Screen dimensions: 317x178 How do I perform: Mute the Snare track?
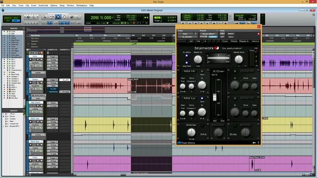click(41, 83)
